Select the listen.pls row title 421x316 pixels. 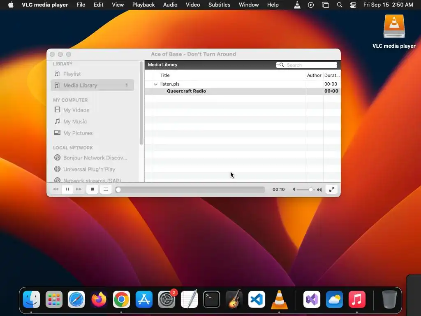tap(170, 84)
